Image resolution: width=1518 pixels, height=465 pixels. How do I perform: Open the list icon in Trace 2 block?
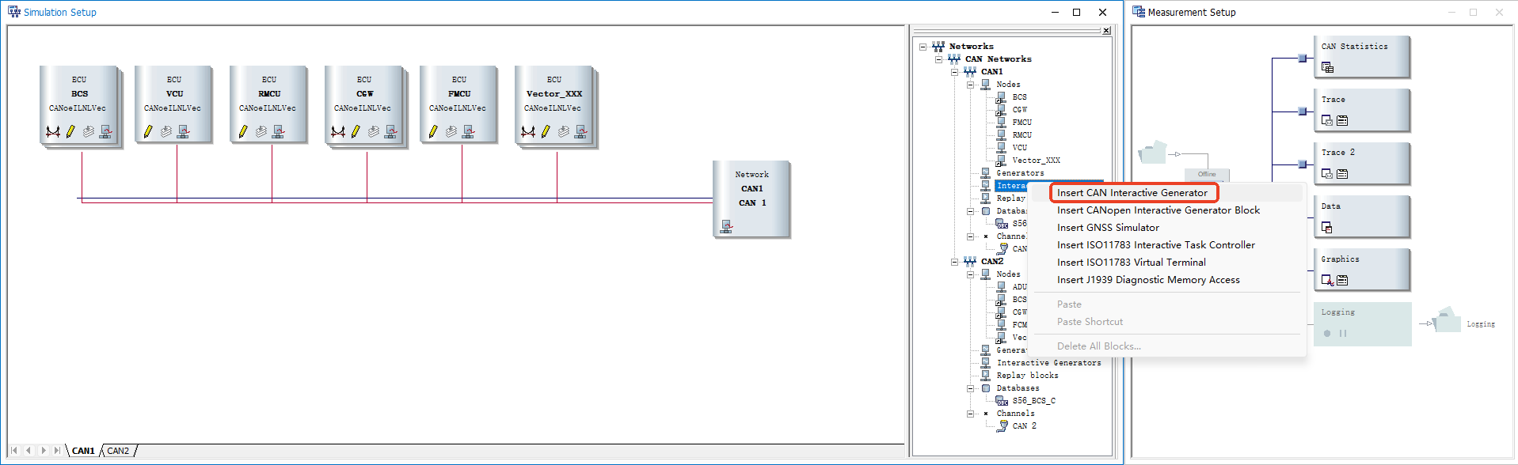1342,174
